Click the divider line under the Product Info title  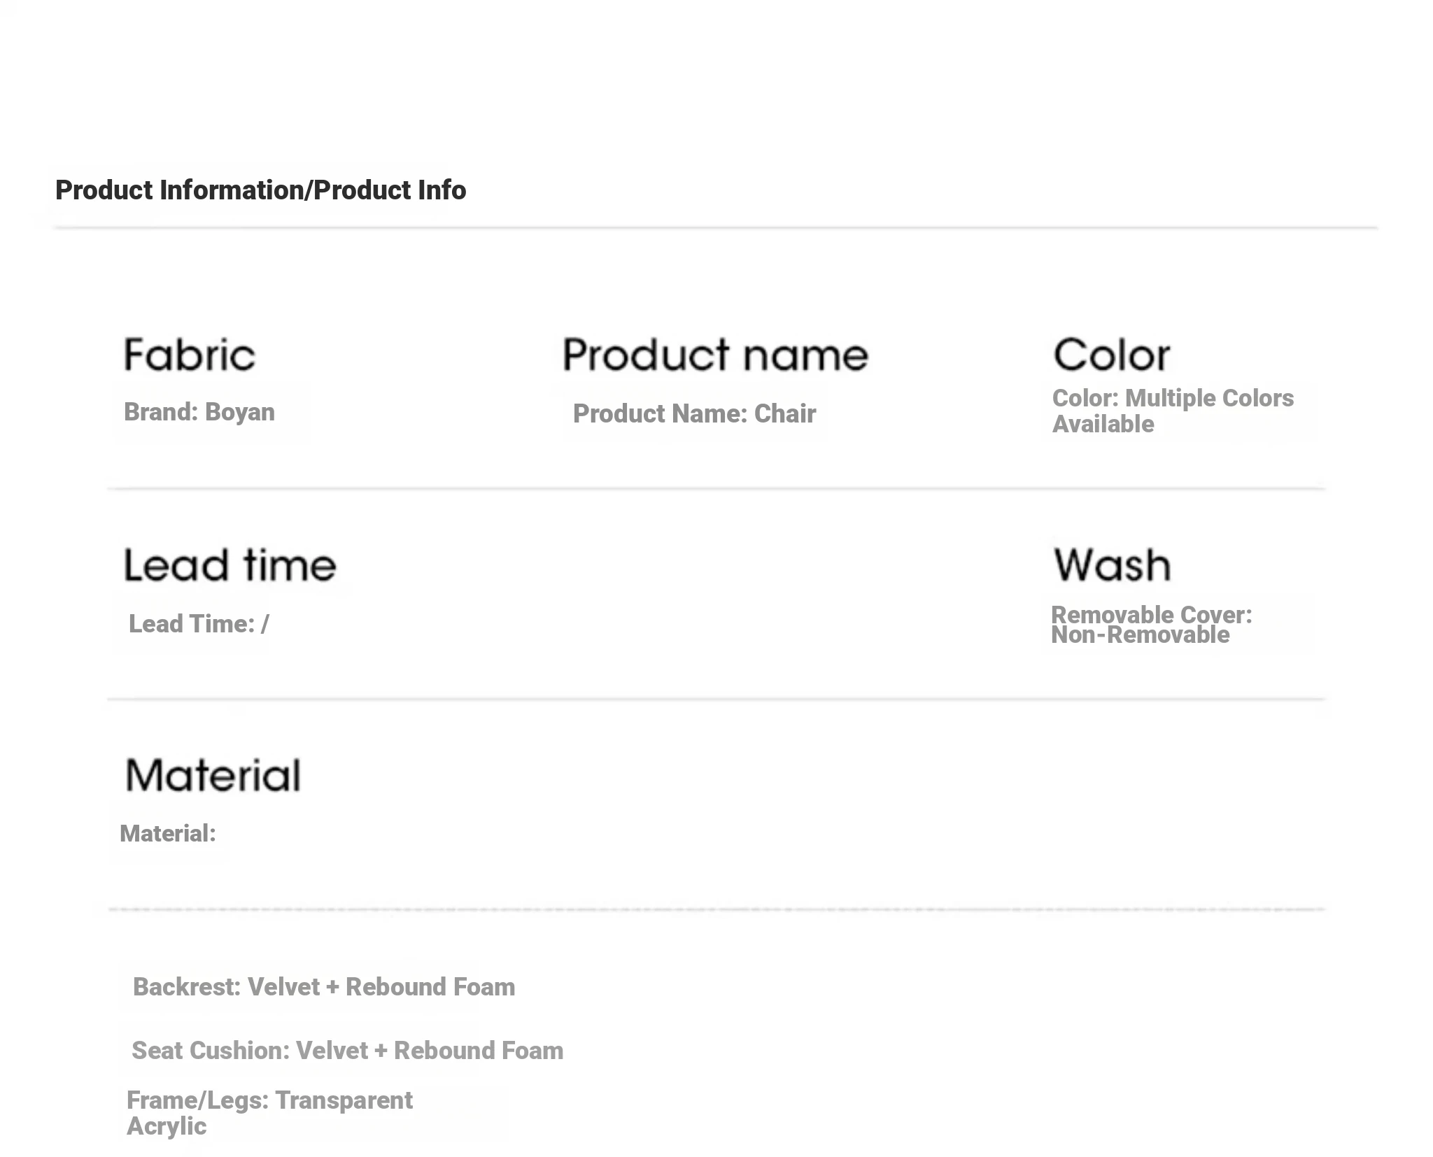point(715,227)
